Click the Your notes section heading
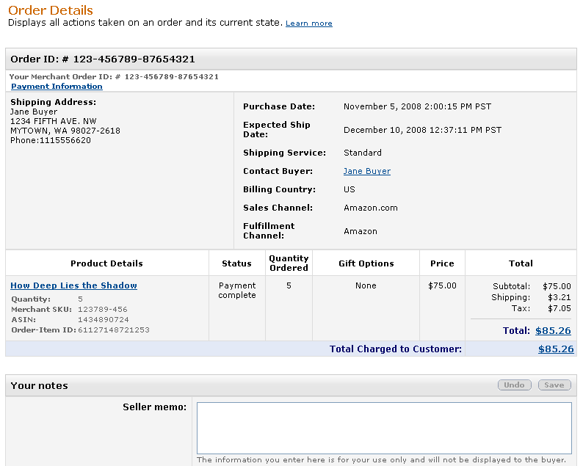The image size is (583, 466). [39, 386]
